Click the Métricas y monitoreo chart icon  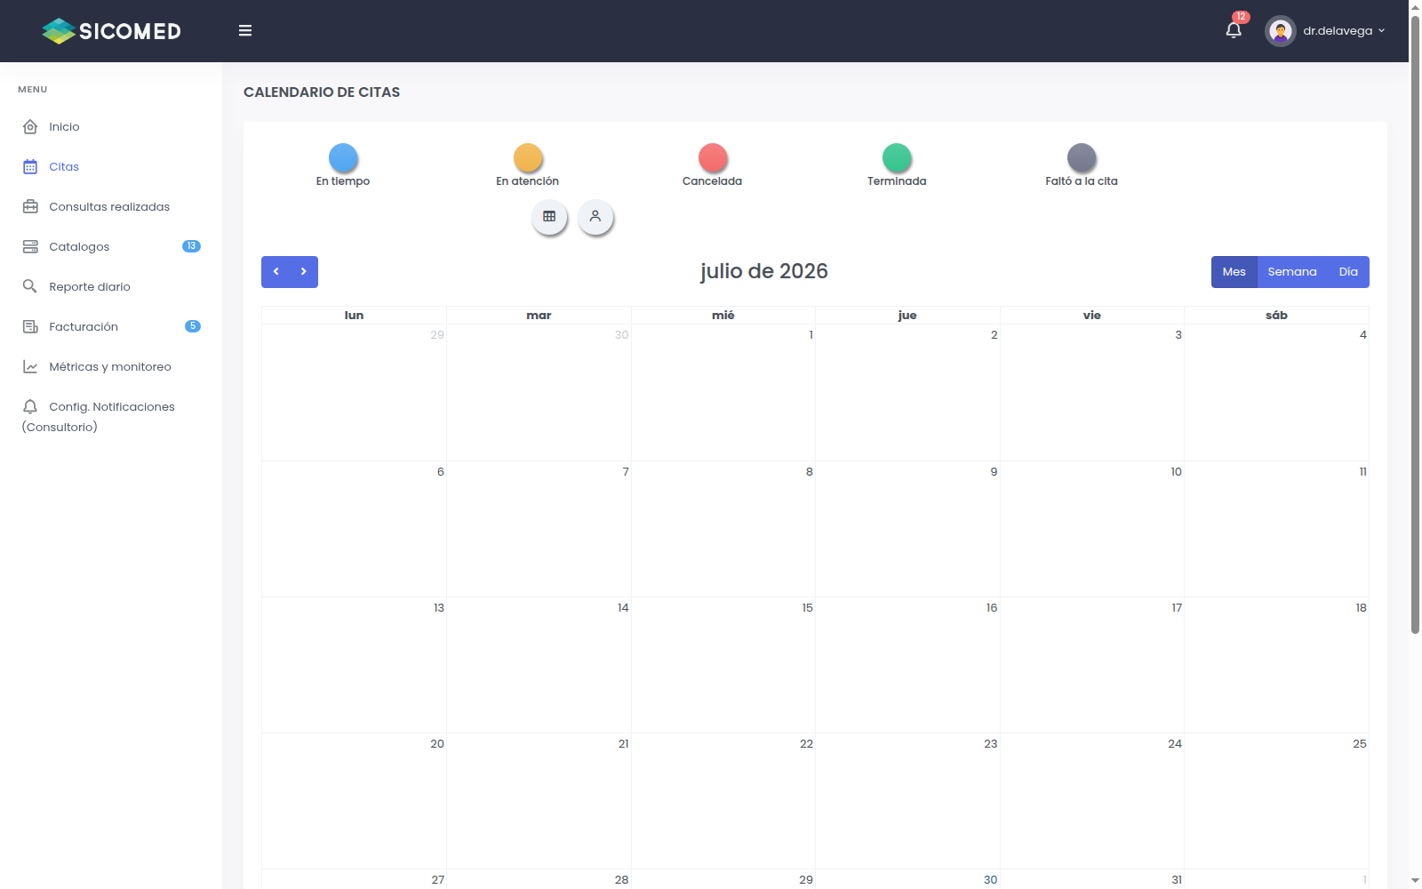pos(30,367)
